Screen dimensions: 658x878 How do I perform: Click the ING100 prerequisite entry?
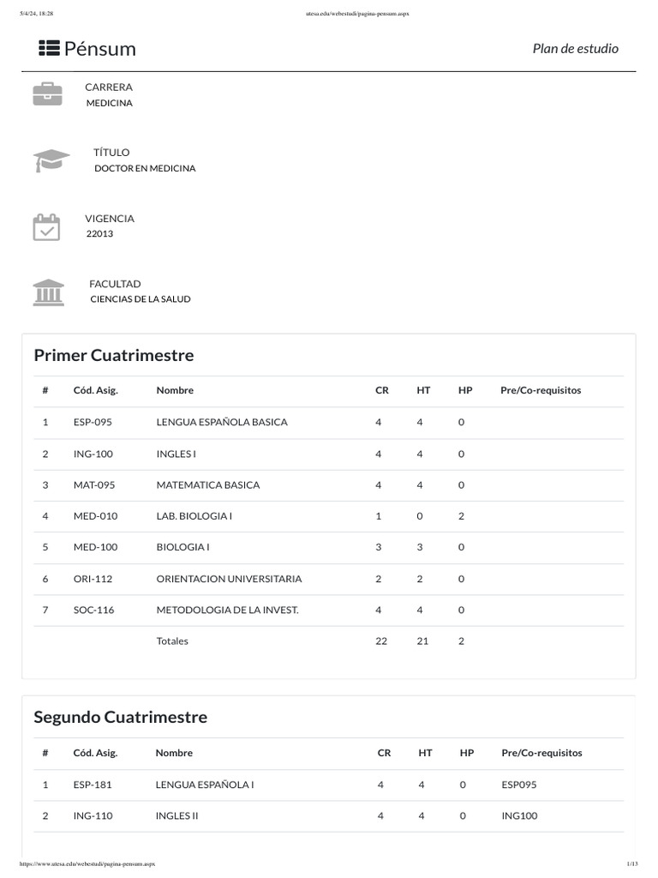[x=519, y=815]
